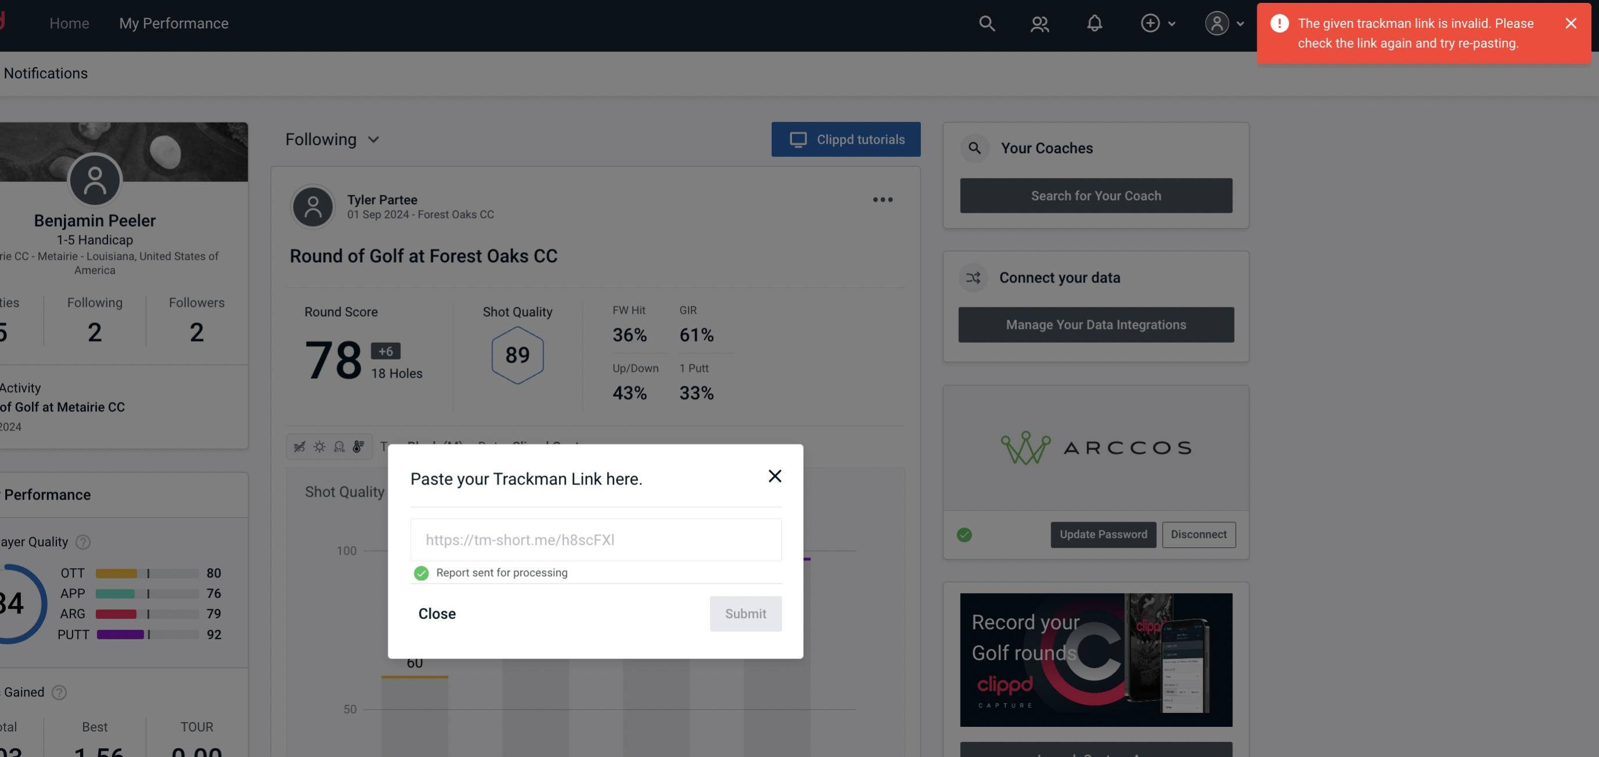
Task: Click the user profile avatar icon
Action: (x=1216, y=23)
